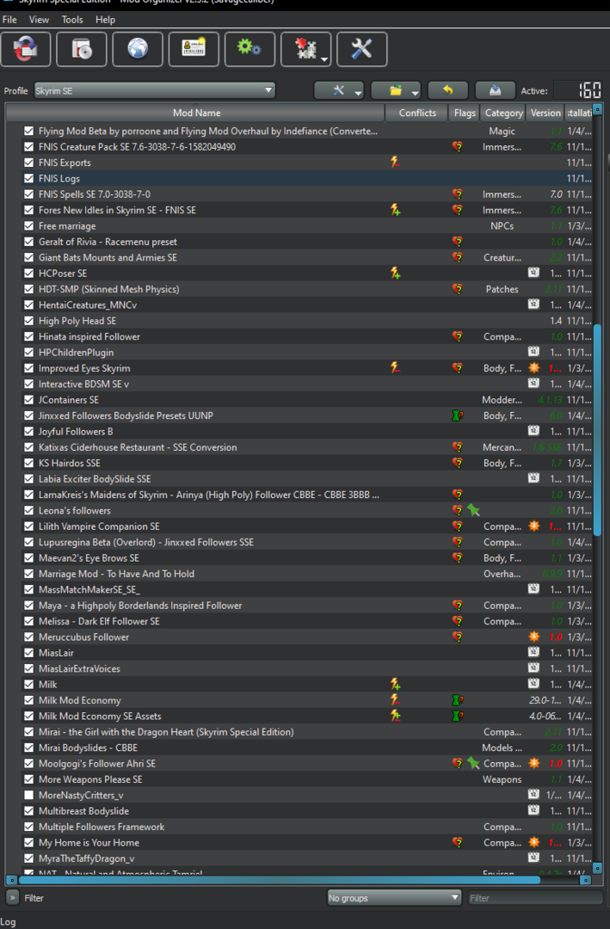The width and height of the screenshot is (610, 929).
Task: Open the File menu
Action: coord(9,20)
